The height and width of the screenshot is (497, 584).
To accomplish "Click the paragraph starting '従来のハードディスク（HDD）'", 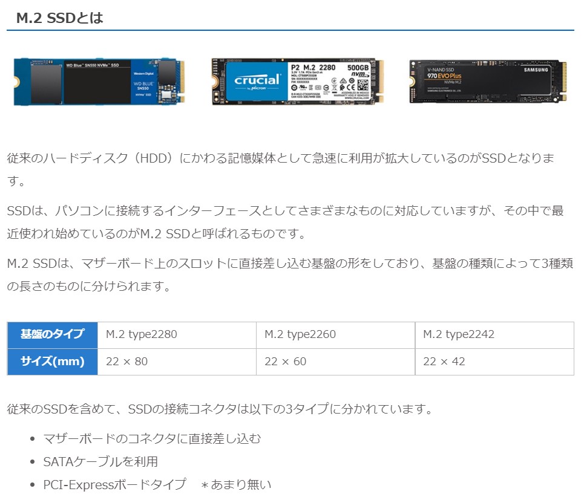I will coord(281,170).
